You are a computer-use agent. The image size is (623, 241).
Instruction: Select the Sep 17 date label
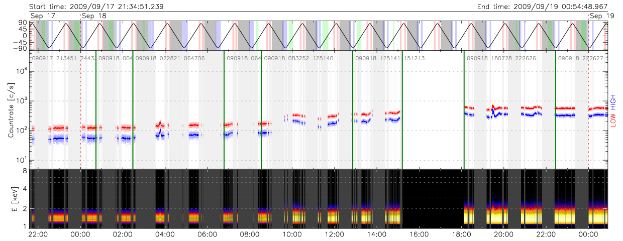44,16
